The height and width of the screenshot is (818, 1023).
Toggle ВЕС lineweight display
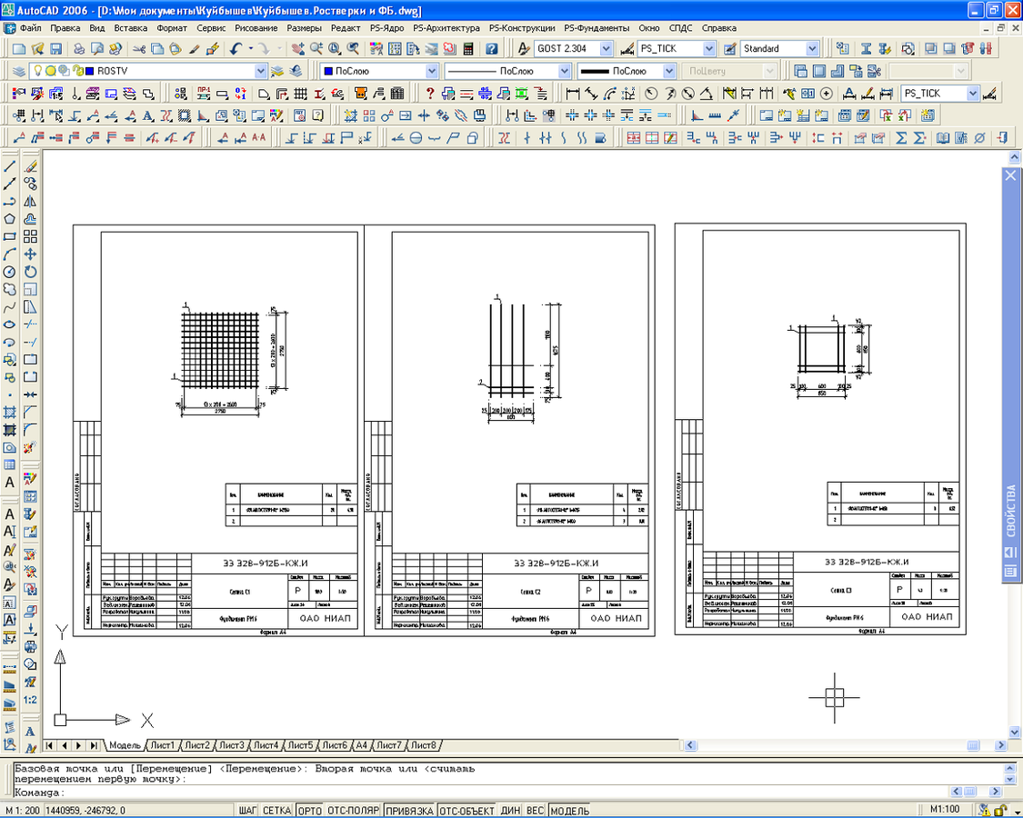[x=535, y=810]
